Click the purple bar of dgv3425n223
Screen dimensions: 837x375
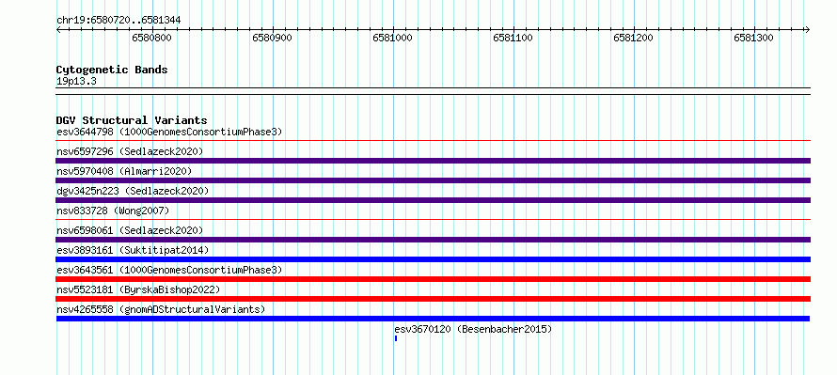(434, 200)
